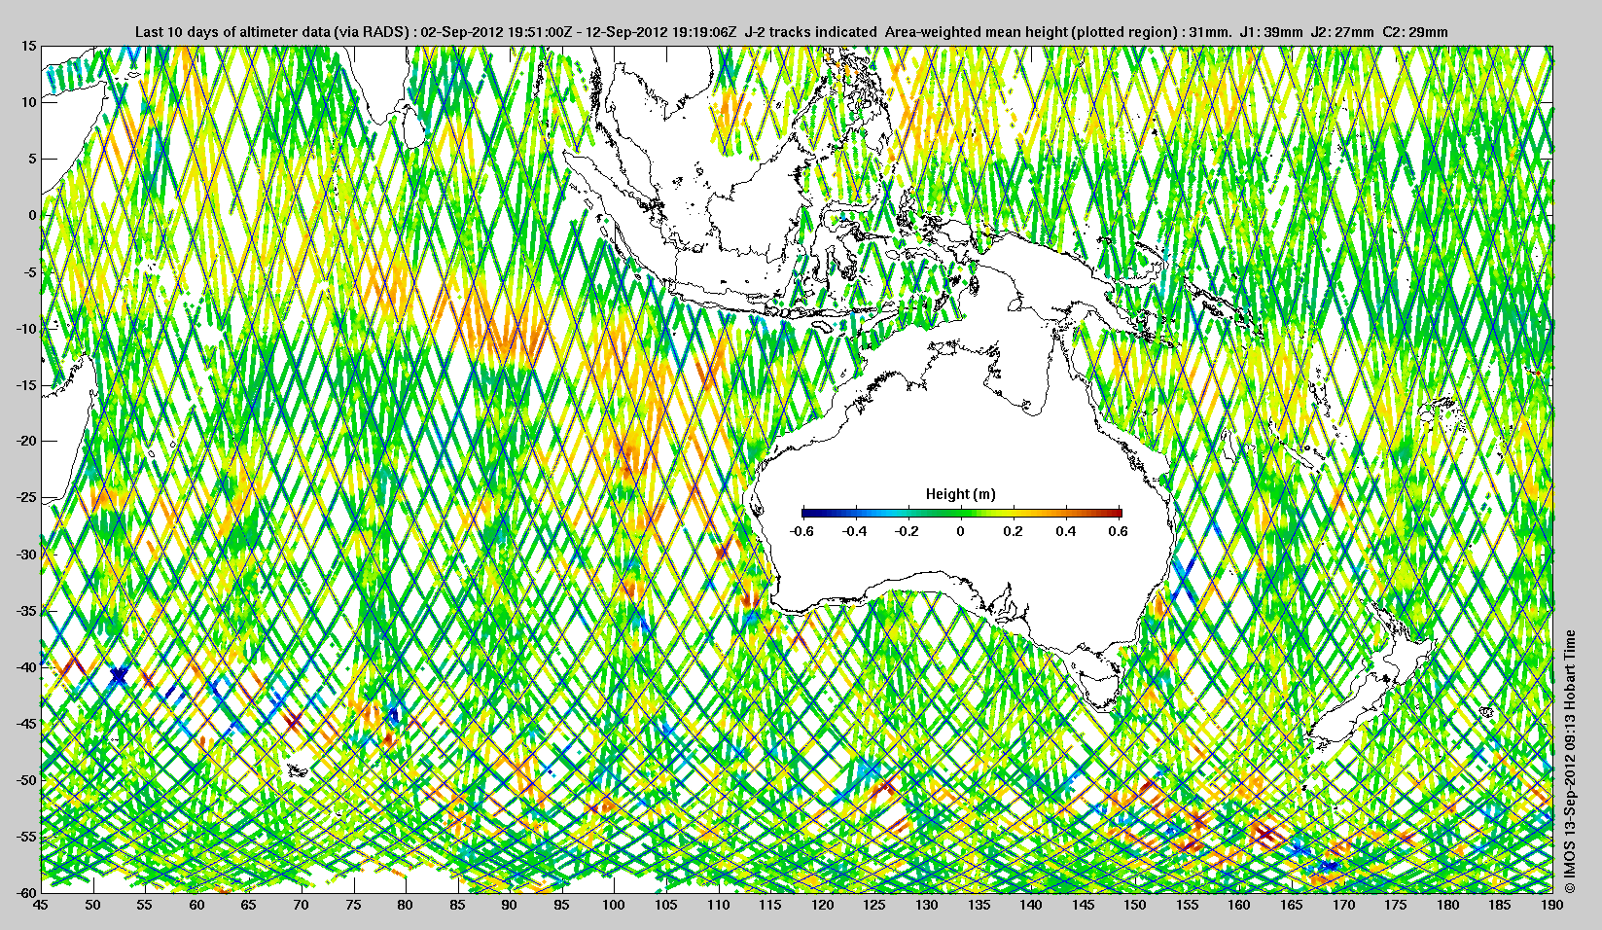Click longitude axis tick label "190"
Viewport: 1602px width, 930px height.
[1552, 905]
